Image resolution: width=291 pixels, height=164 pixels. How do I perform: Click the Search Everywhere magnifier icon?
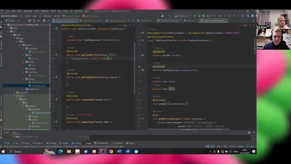248,16
